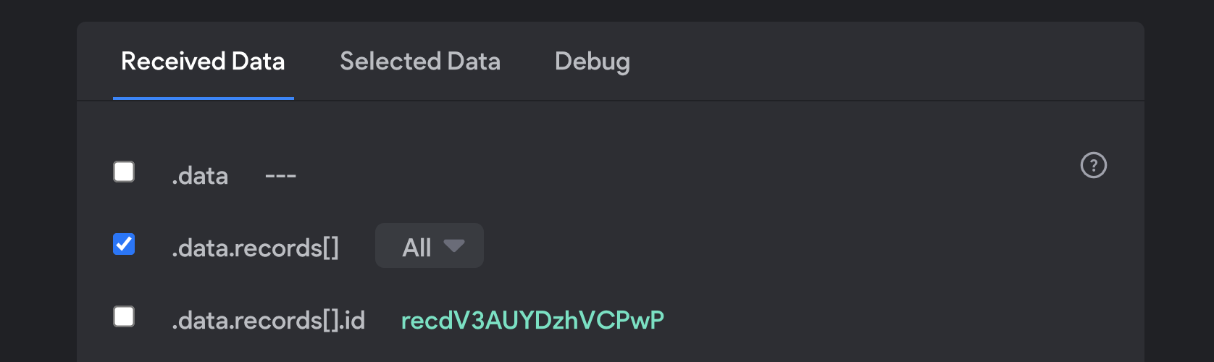Screen dimensions: 1214x362
Task: Uncheck the .data.records[] checkbox
Action: [x=124, y=244]
